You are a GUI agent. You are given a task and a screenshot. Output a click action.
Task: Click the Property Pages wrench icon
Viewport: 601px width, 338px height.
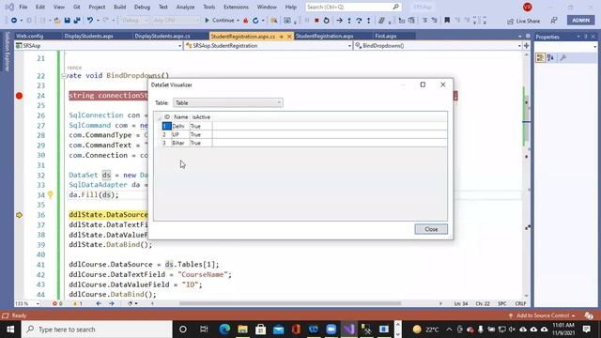(x=563, y=58)
